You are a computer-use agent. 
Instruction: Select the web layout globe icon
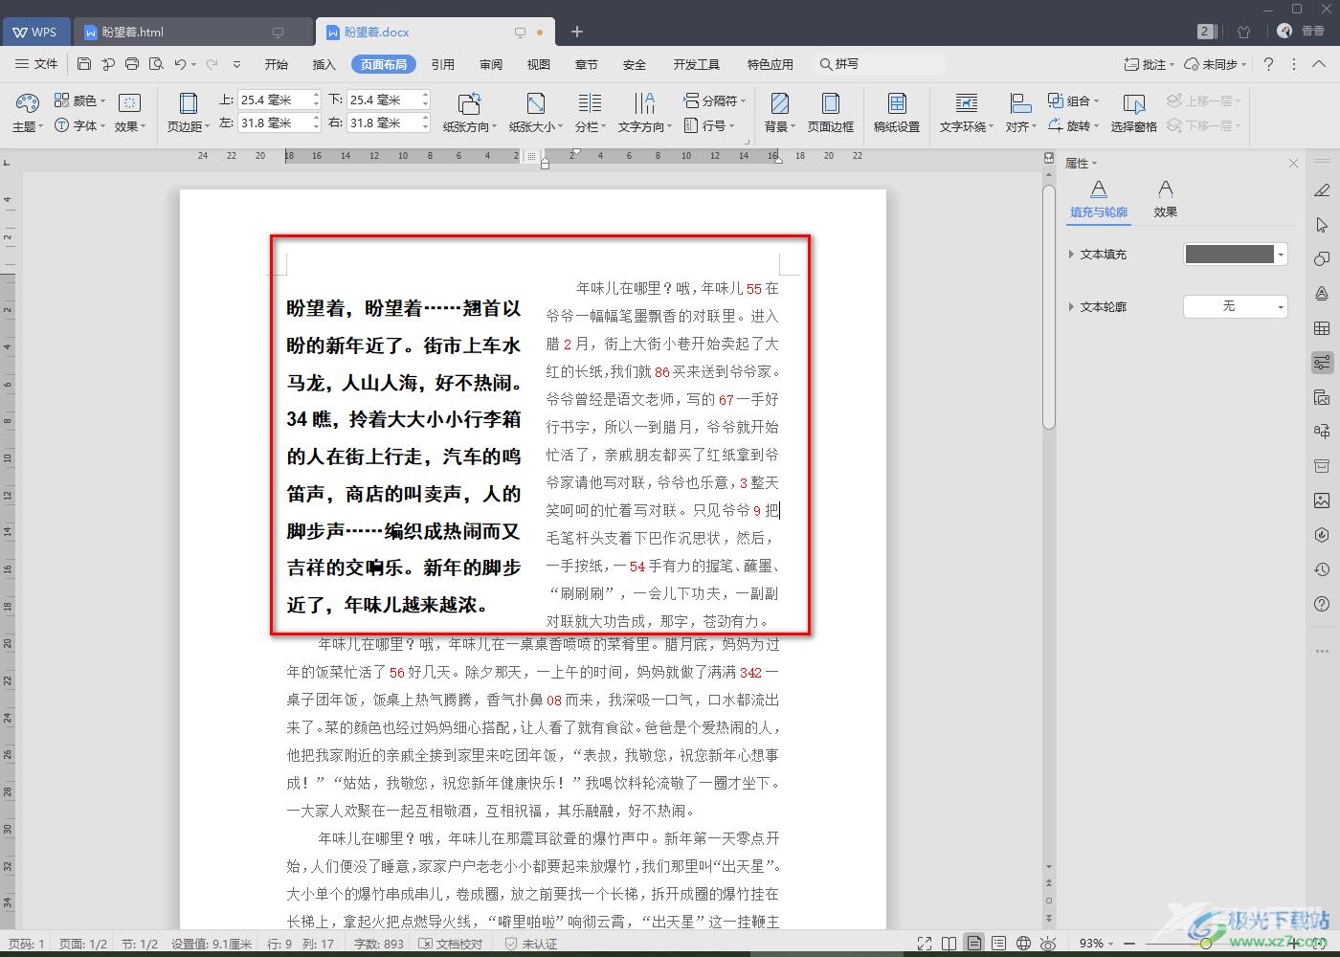point(1023,944)
